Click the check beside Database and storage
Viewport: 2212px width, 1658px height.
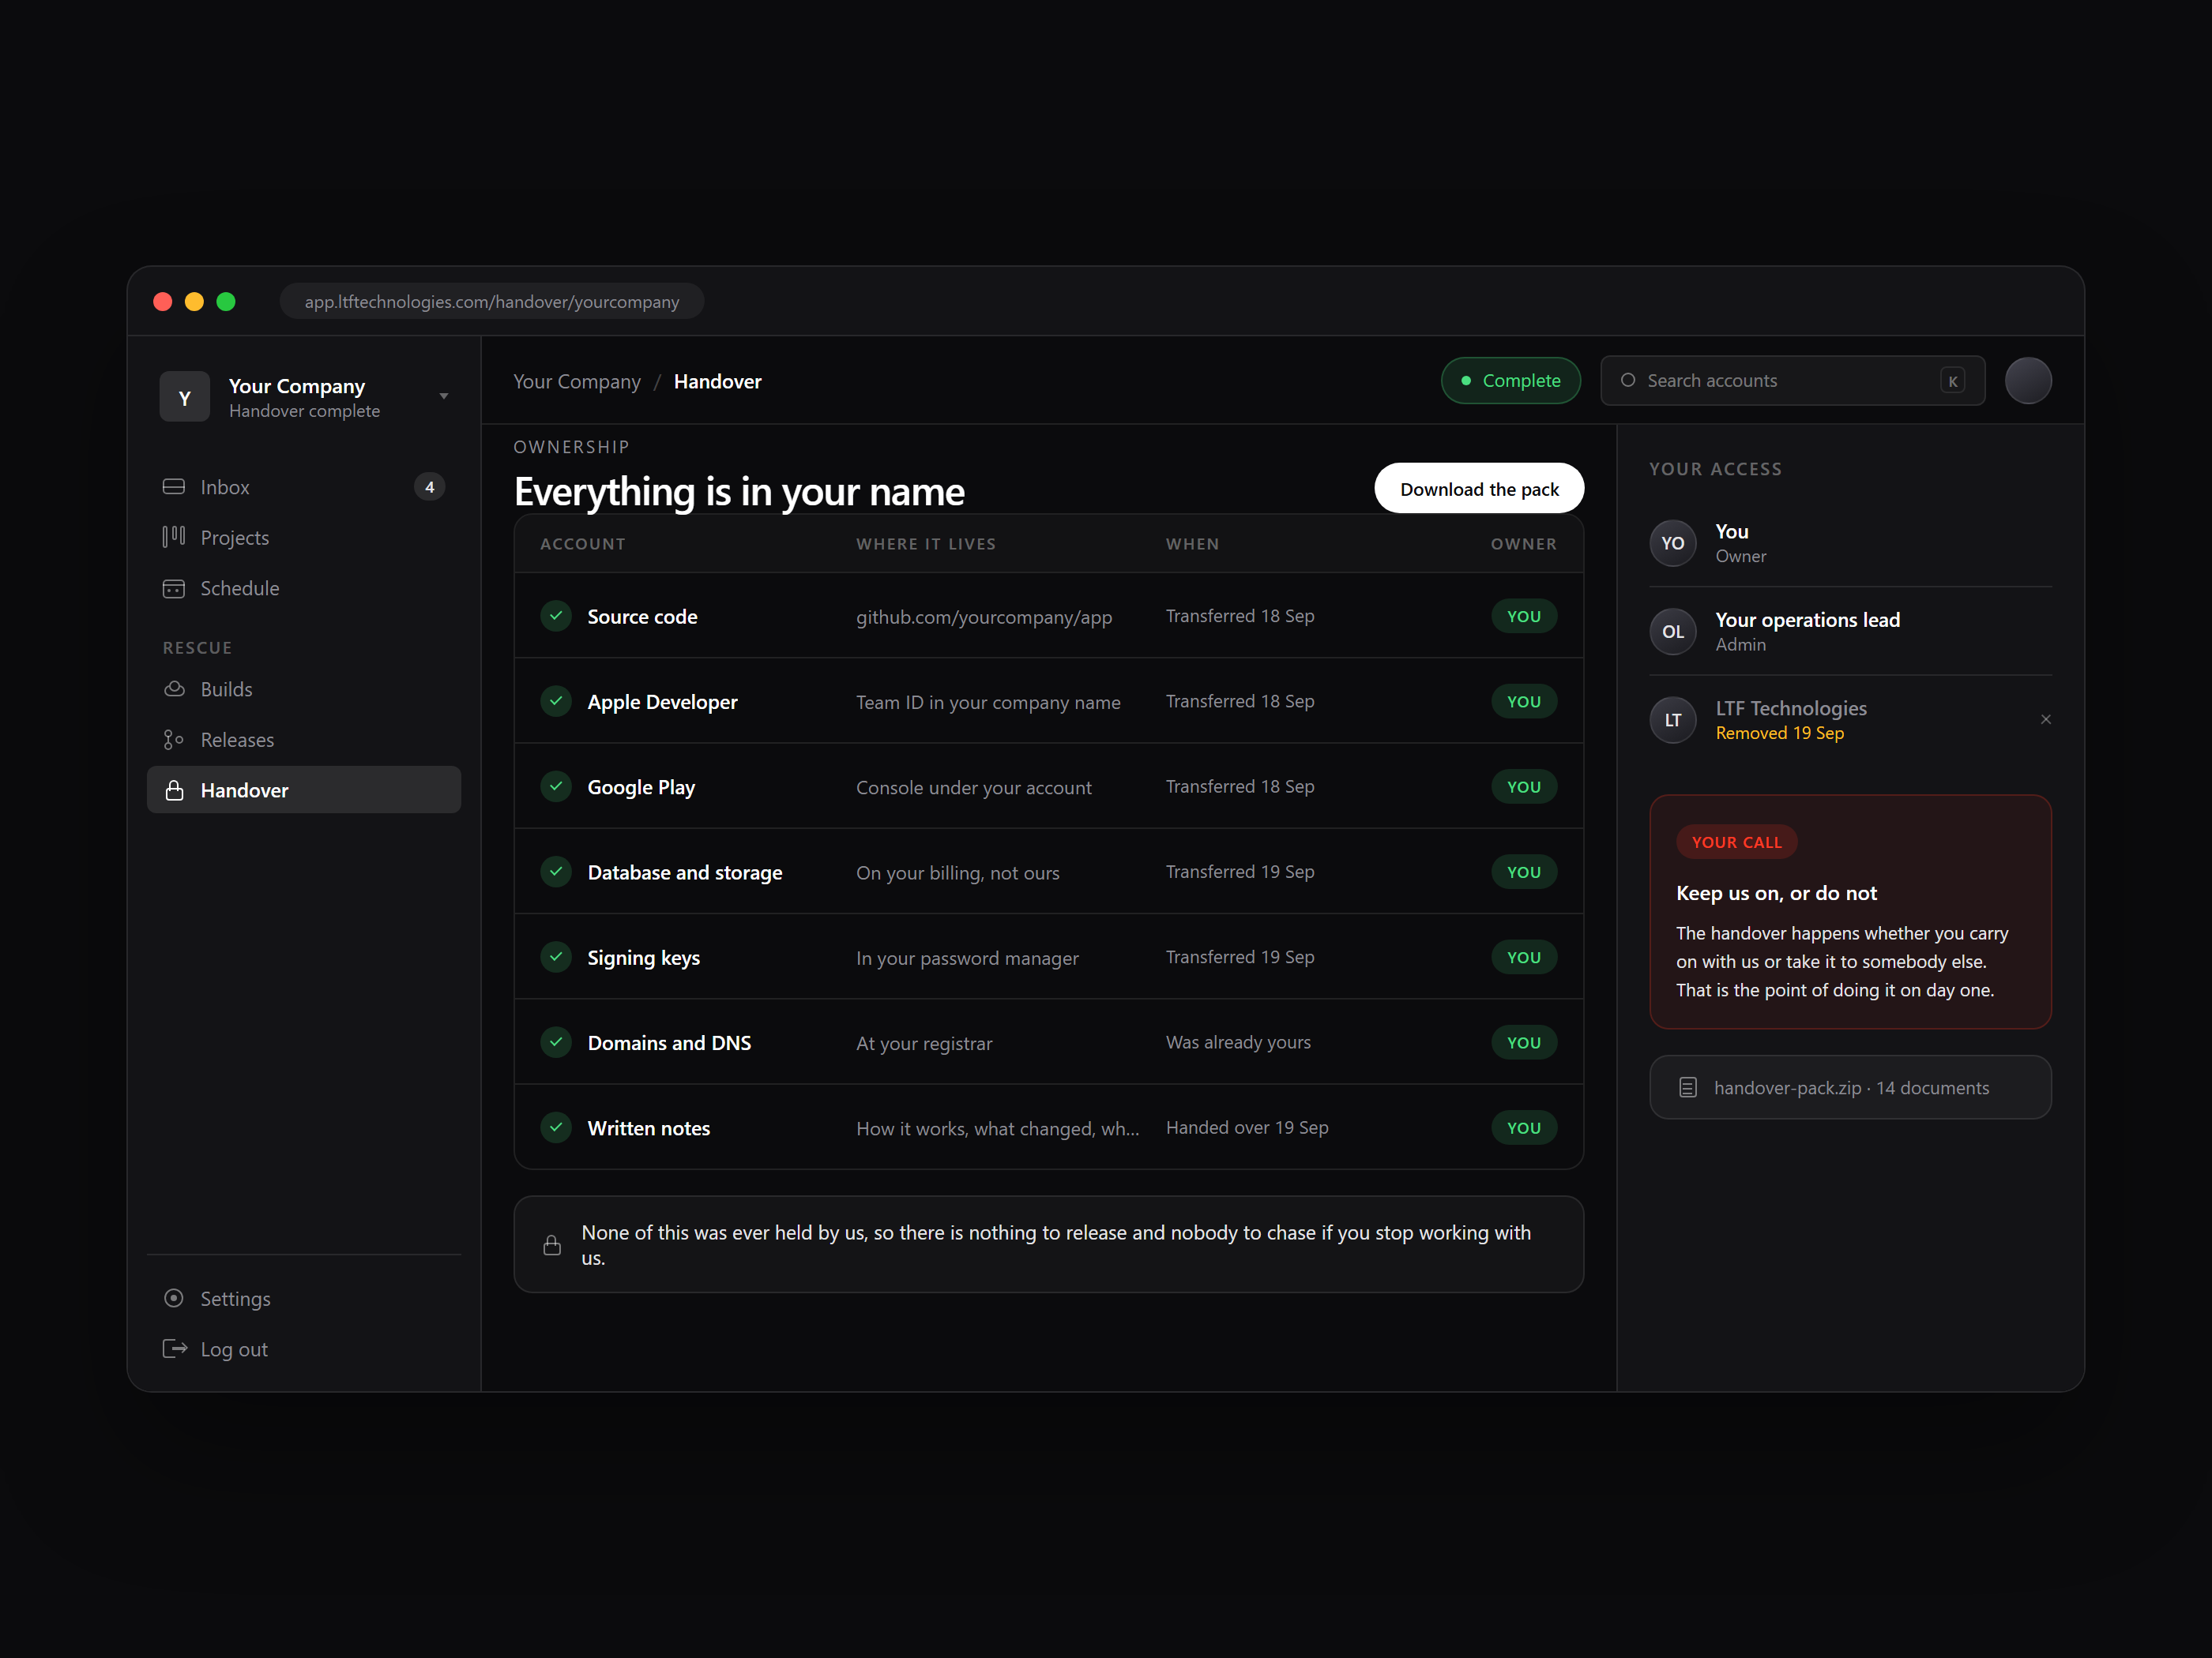tap(556, 872)
